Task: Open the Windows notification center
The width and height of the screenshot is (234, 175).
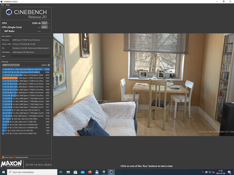Action: click(230, 172)
